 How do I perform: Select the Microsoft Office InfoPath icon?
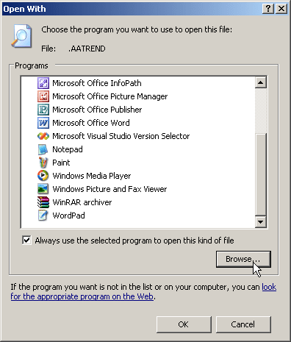43,83
